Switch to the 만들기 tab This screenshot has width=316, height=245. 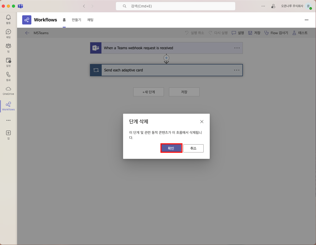pos(76,20)
